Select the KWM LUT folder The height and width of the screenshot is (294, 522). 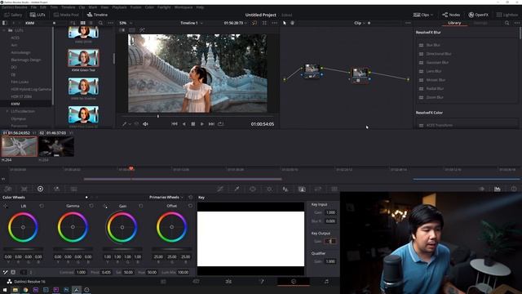[15, 104]
